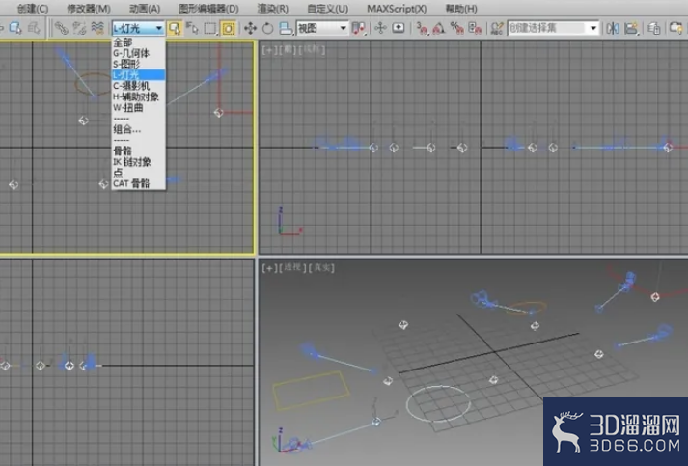688x466 pixels.
Task: Choose highlighted L-灯光 list entry
Action: click(139, 75)
